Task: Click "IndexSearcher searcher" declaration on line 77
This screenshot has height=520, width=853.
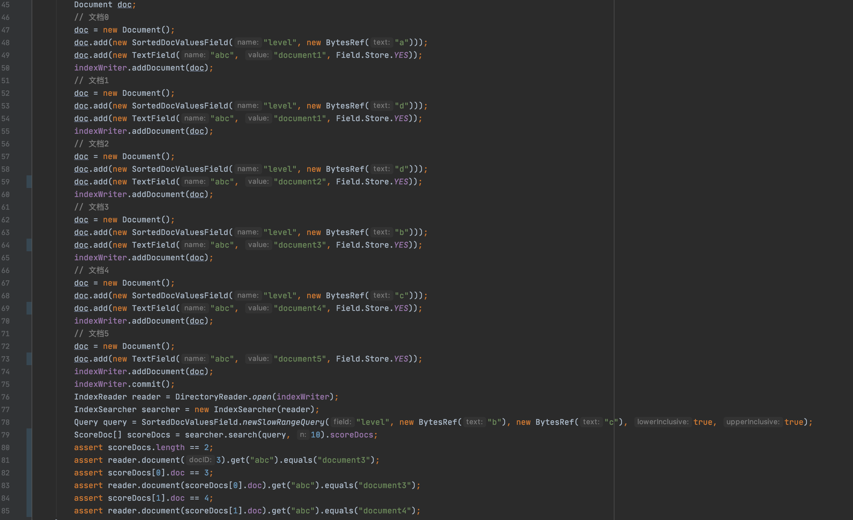Action: coord(127,409)
